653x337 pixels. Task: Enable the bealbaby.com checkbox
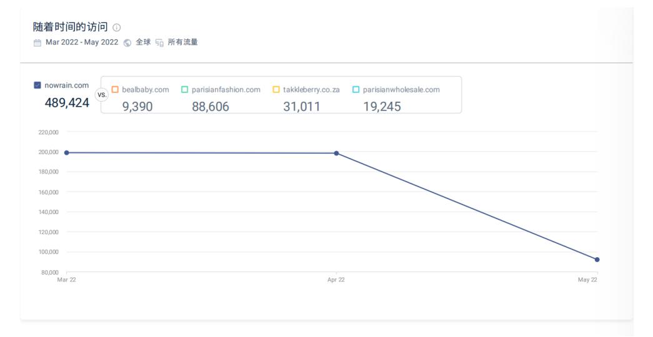[x=115, y=89]
